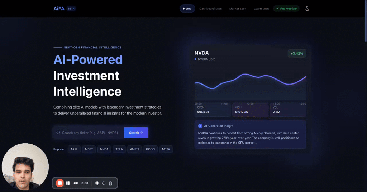
Task: Delete the recording with trash icon
Action: pyautogui.click(x=110, y=183)
